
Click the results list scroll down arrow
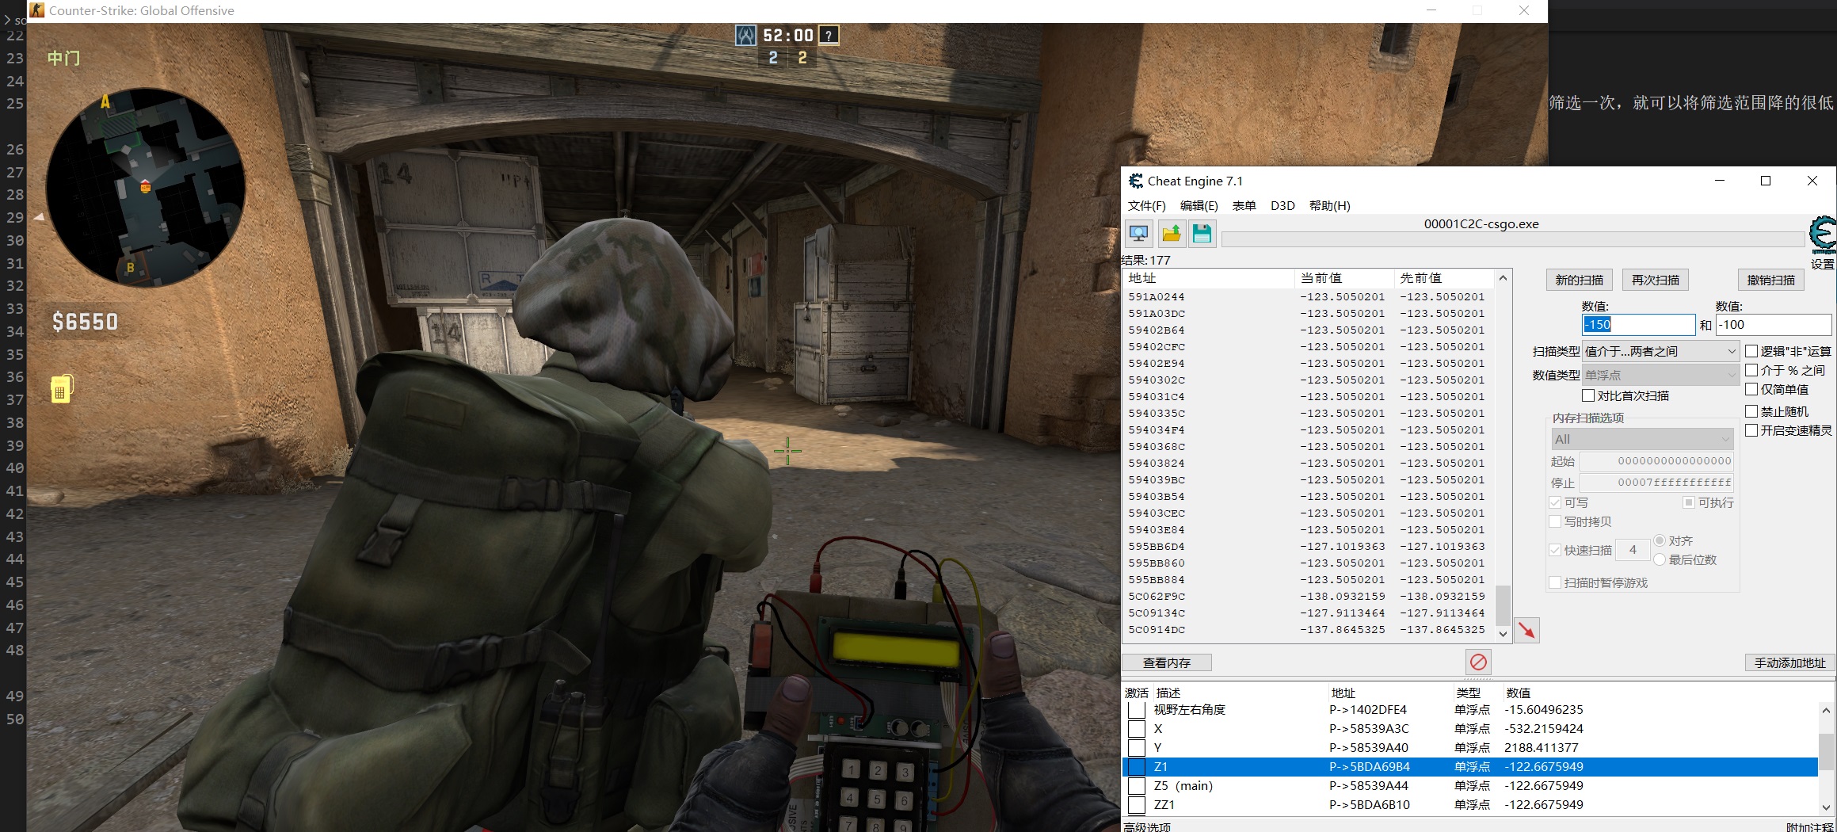click(x=1503, y=634)
